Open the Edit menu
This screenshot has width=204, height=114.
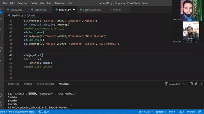pos(12,3)
